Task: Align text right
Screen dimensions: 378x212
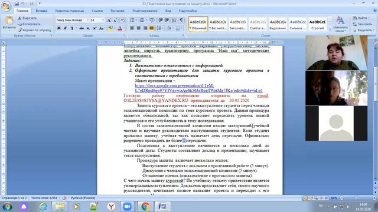Action: click(x=145, y=28)
